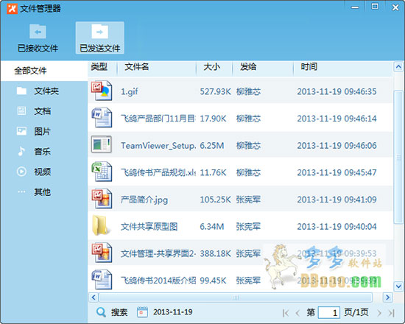
Task: Filter by 视频 category label
Action: (x=43, y=172)
